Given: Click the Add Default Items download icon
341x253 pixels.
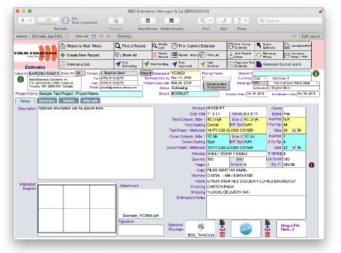Looking at the screenshot, I should click(231, 55).
